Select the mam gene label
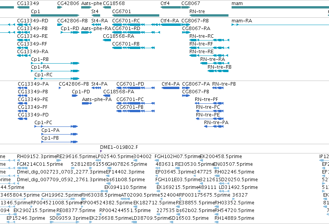 [237, 3]
